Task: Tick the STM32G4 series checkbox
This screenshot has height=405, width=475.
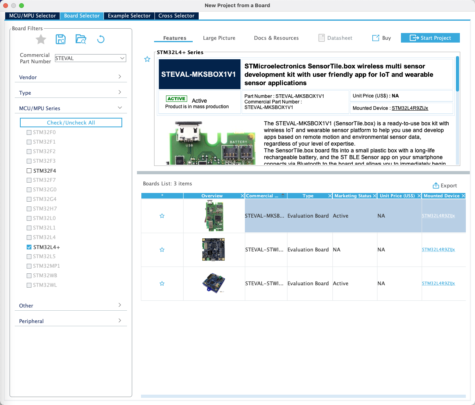Action: 29,199
